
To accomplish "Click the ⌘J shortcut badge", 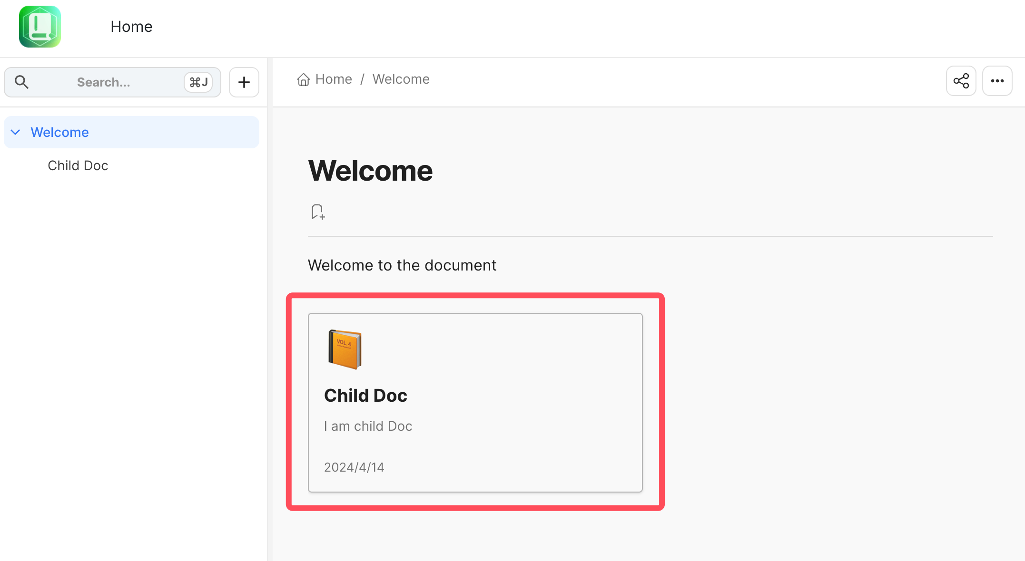I will 198,82.
